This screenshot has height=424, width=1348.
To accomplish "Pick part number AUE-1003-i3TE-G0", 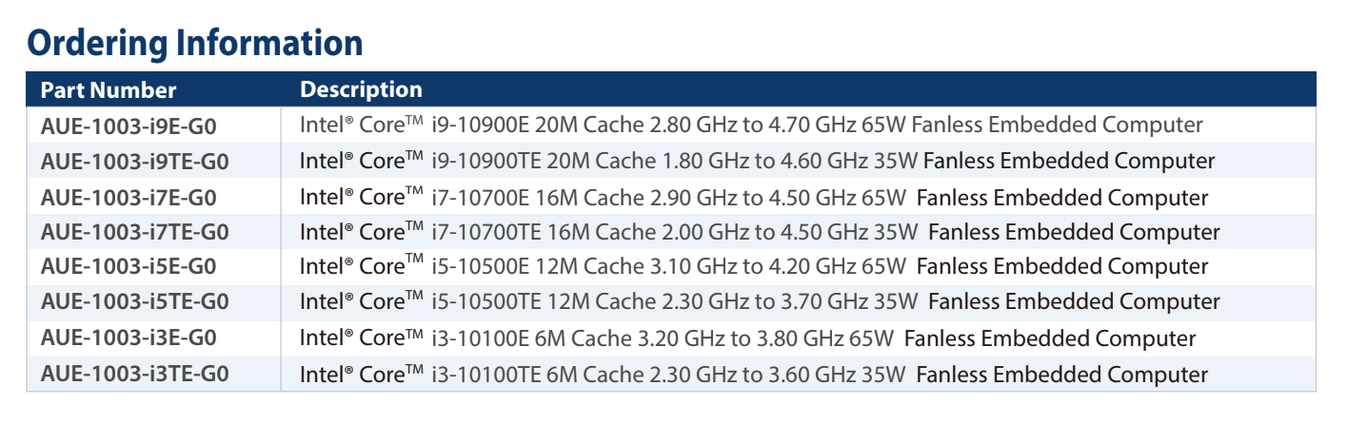I will [135, 374].
